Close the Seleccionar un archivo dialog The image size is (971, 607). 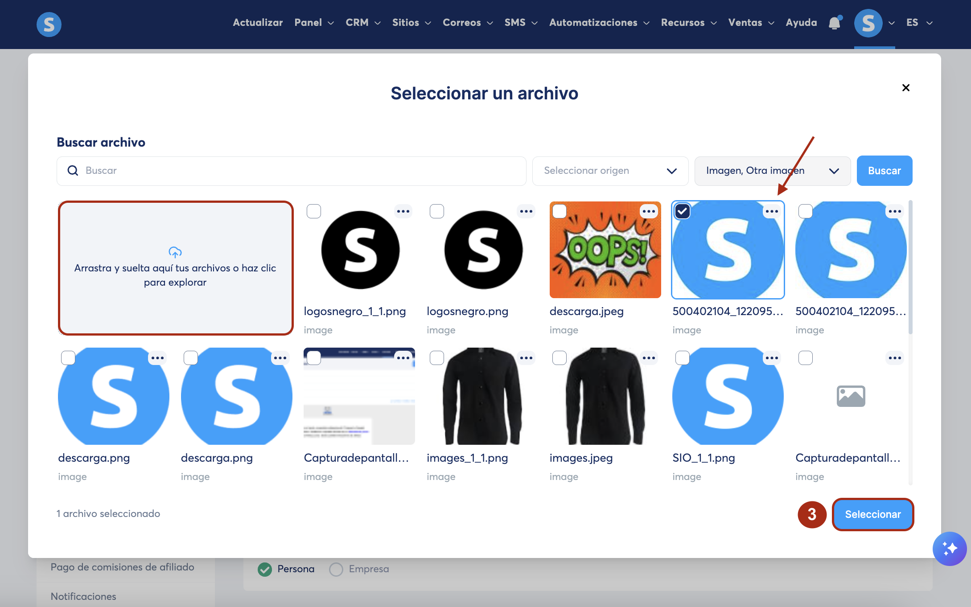coord(906,88)
